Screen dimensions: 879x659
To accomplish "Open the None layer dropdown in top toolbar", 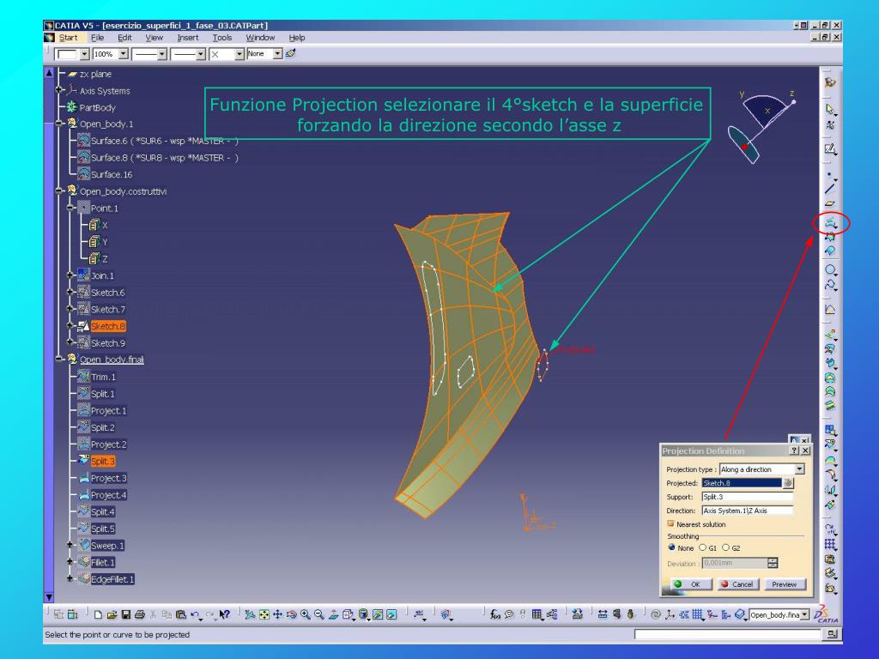I will (277, 54).
